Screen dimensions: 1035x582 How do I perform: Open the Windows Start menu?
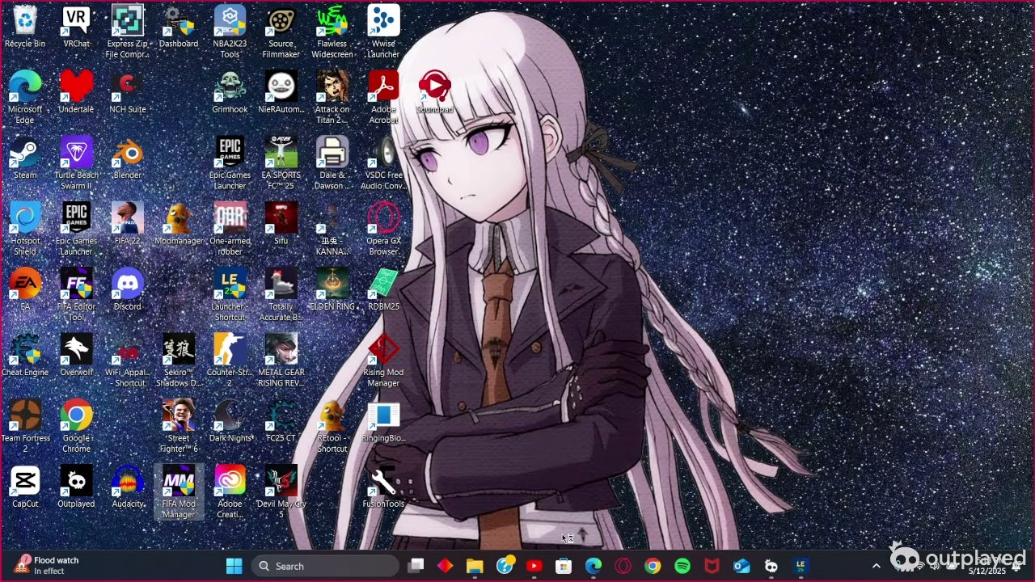point(234,566)
